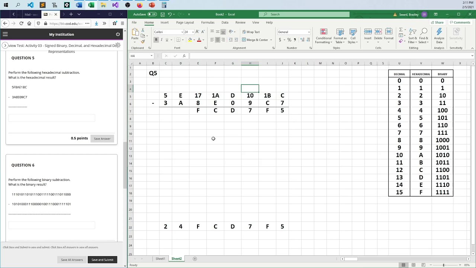Open the Name Box dropdown arrow
Viewport: 476px width, 268px height.
click(151, 56)
